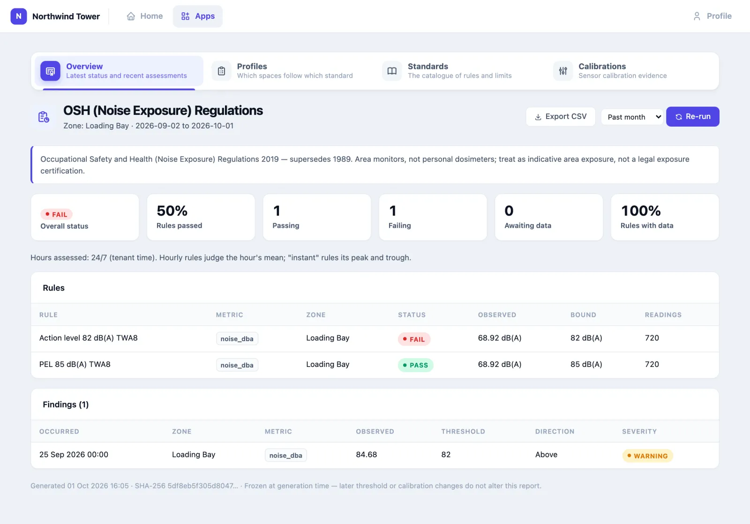Click the FAIL overall status badge
The width and height of the screenshot is (750, 524).
[56, 215]
